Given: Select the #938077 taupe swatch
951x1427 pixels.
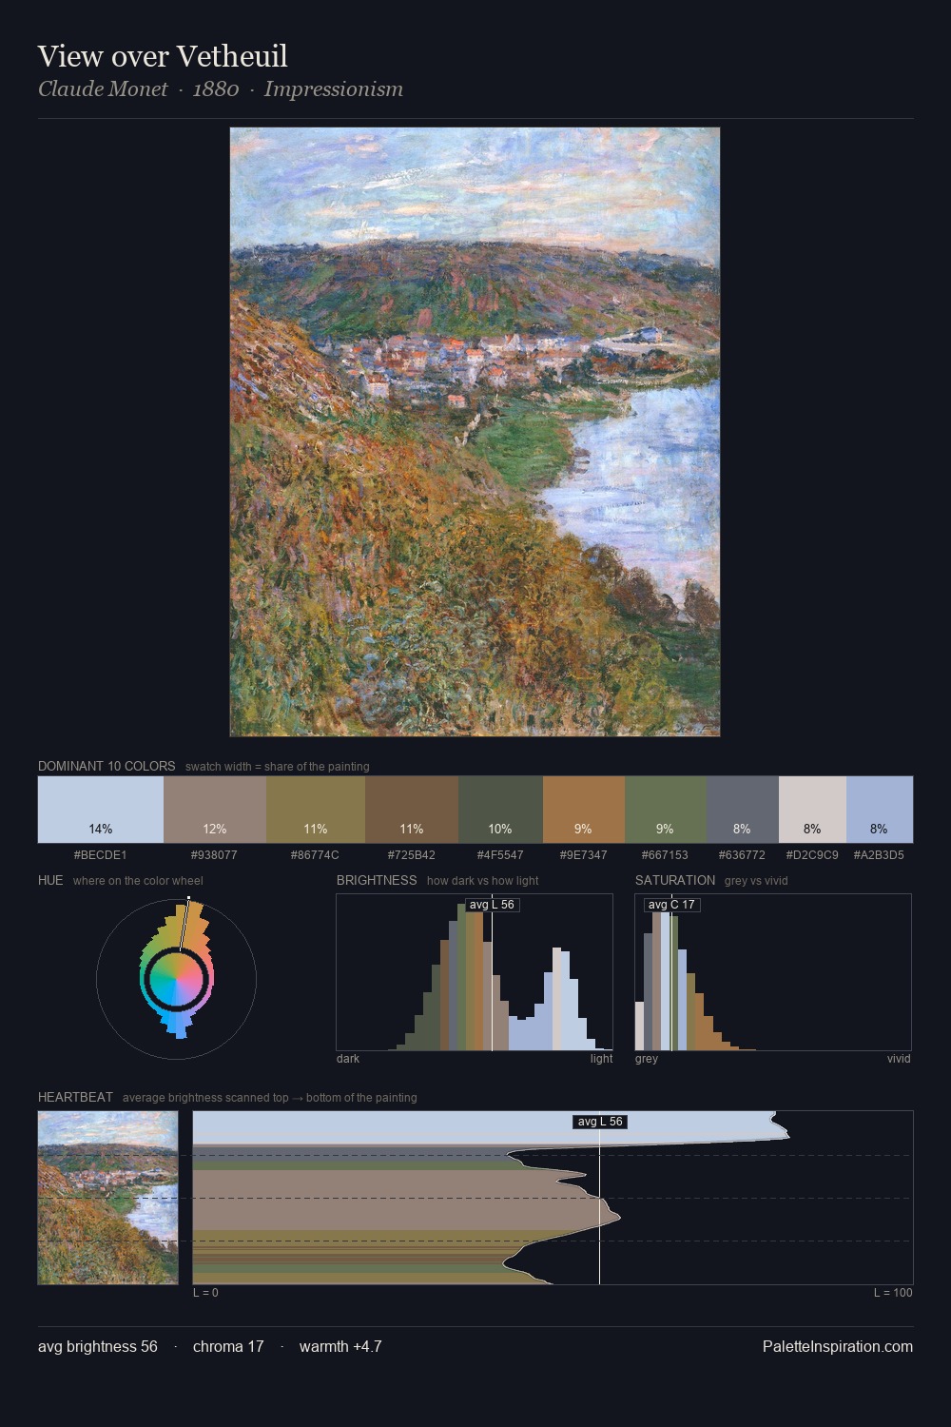Looking at the screenshot, I should (215, 810).
